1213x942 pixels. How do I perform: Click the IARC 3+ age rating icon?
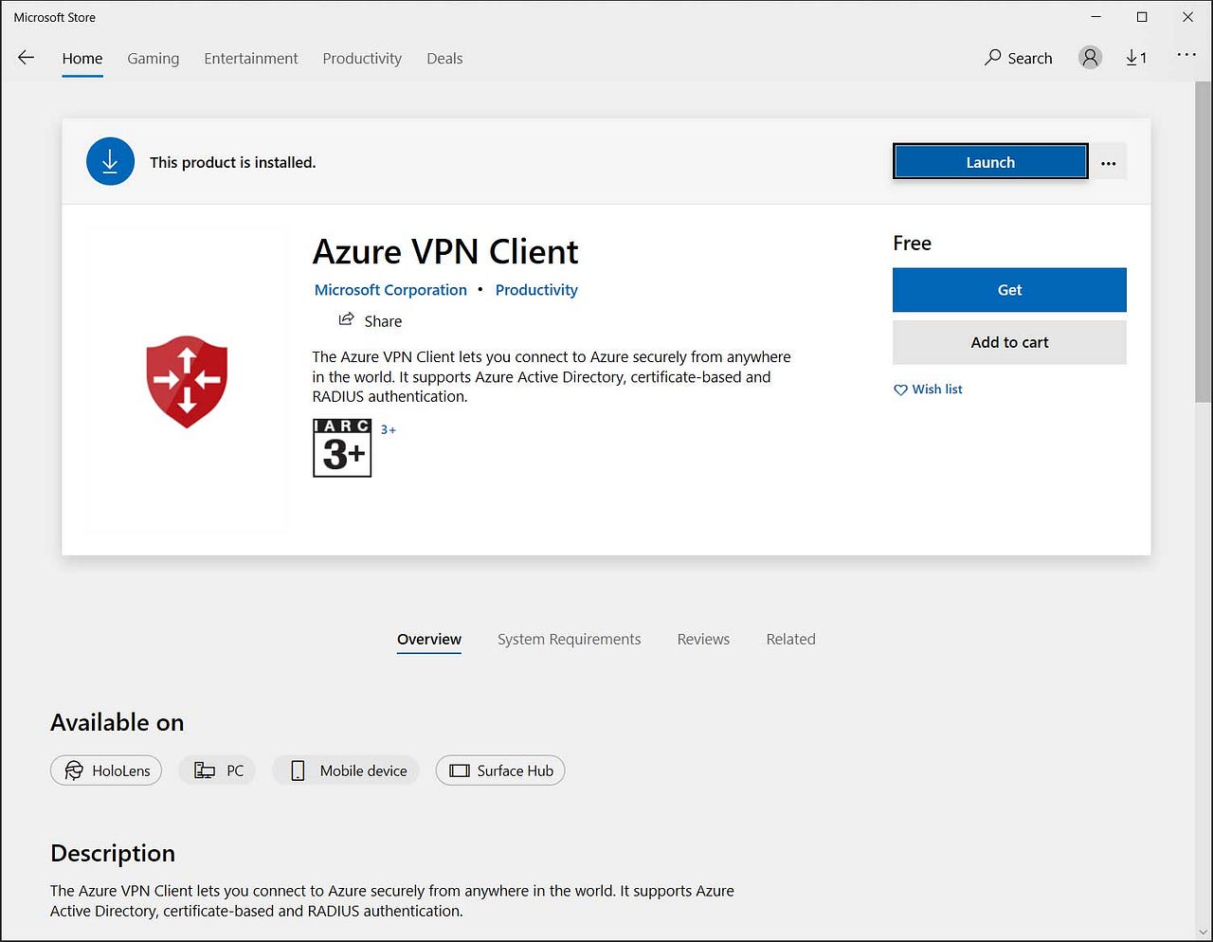coord(341,447)
